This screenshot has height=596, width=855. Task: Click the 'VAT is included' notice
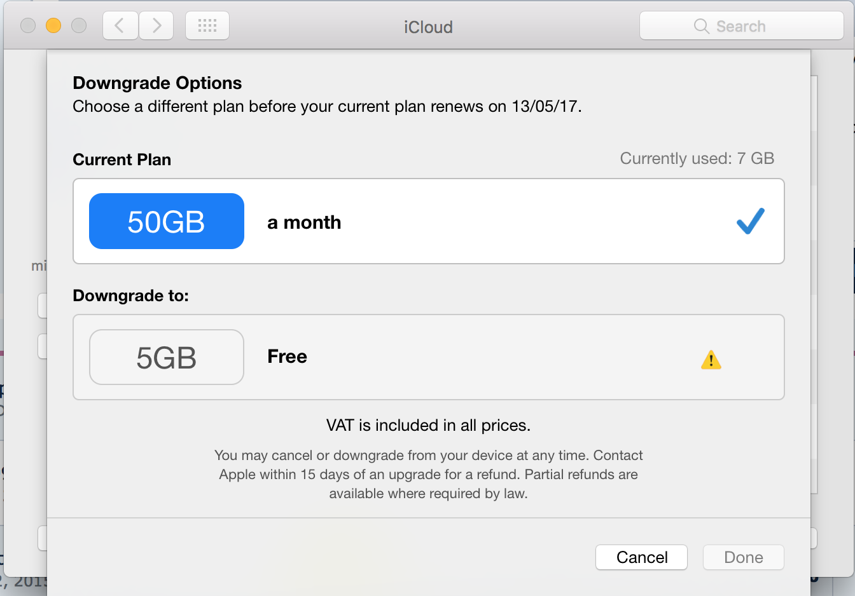(x=428, y=425)
